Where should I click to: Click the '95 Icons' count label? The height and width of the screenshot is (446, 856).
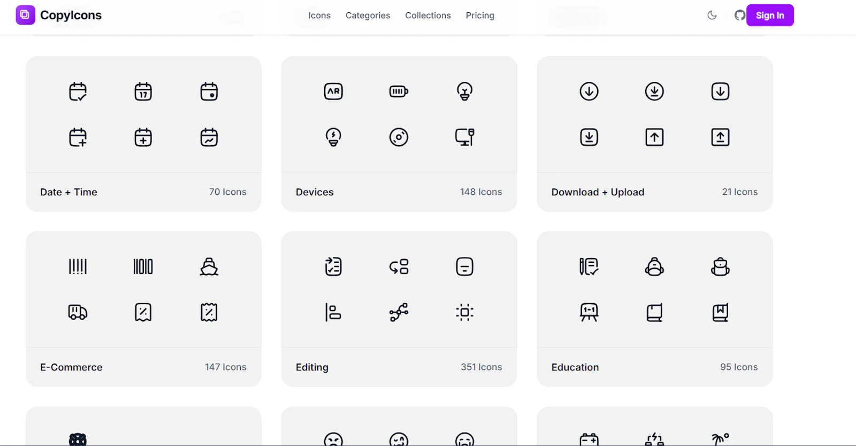pyautogui.click(x=739, y=367)
